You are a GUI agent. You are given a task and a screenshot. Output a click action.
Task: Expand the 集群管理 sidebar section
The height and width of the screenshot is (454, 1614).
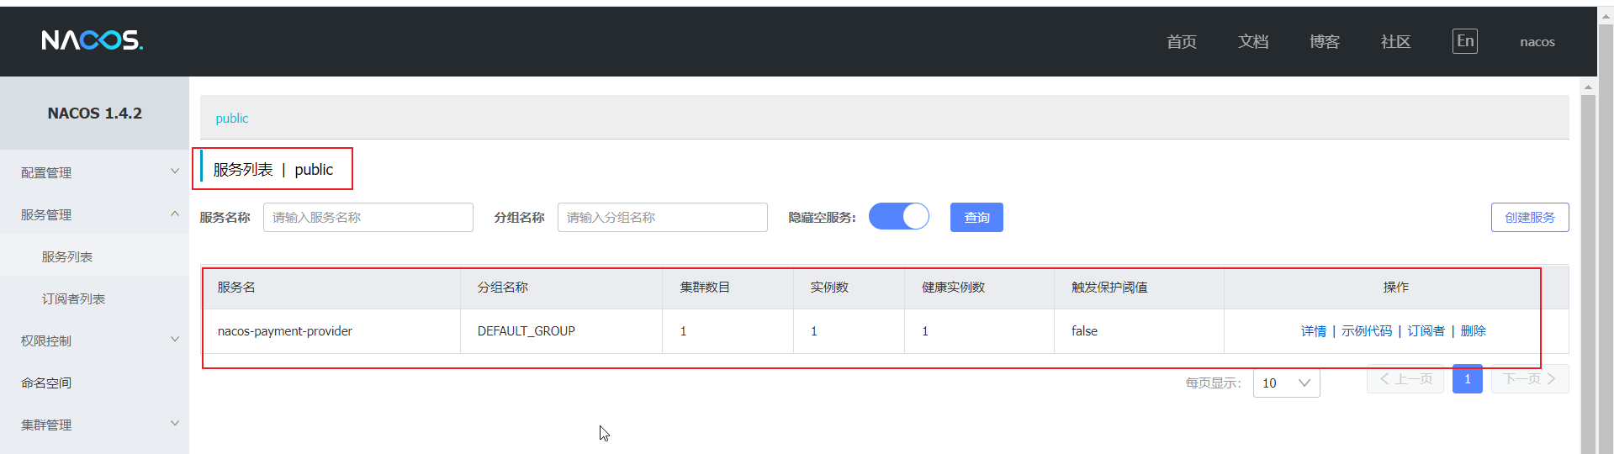click(x=94, y=425)
